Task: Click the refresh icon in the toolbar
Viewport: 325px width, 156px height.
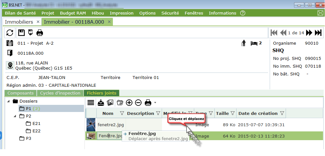Action: (10, 33)
